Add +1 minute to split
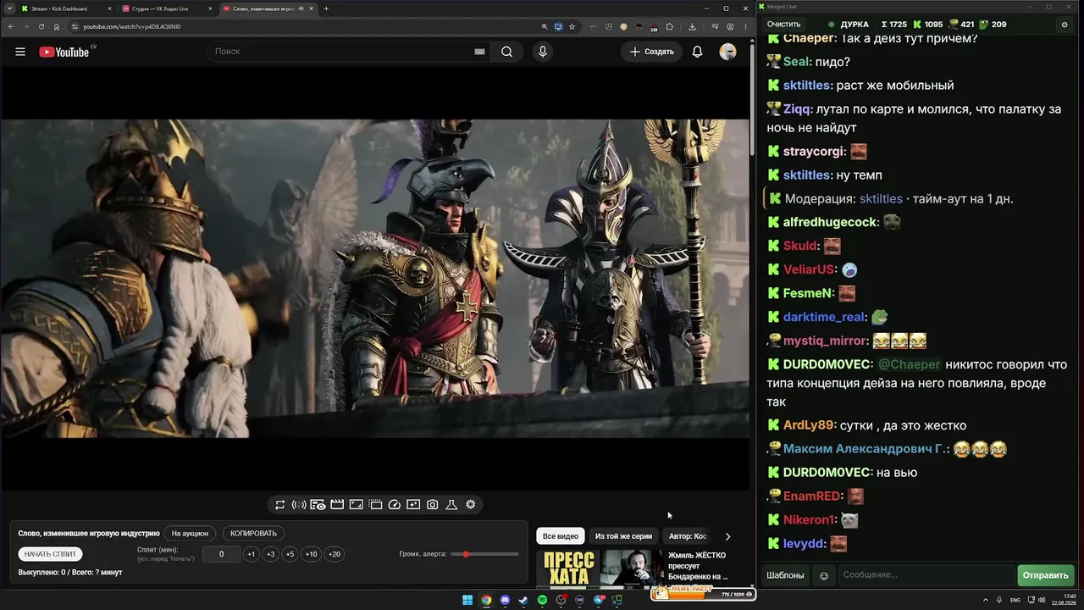The width and height of the screenshot is (1084, 610). pos(251,554)
